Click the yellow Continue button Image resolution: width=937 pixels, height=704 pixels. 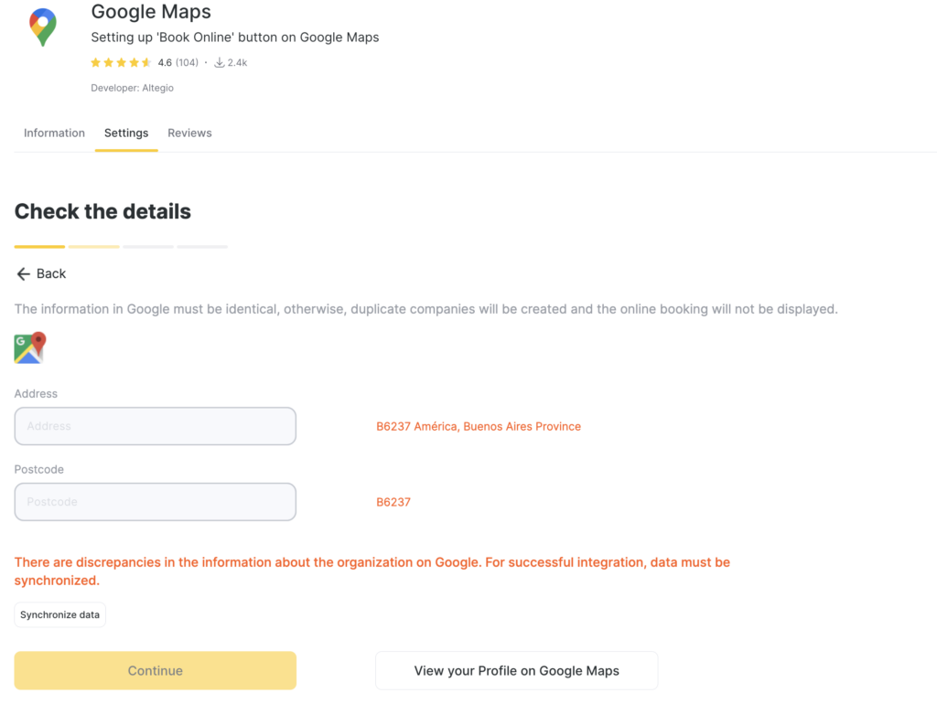[156, 671]
